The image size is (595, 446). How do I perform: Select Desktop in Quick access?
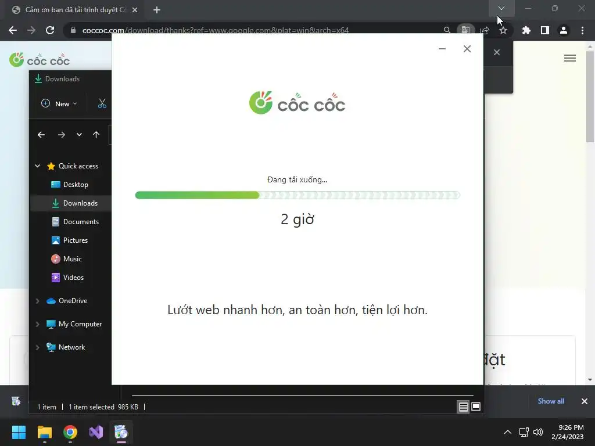click(76, 184)
